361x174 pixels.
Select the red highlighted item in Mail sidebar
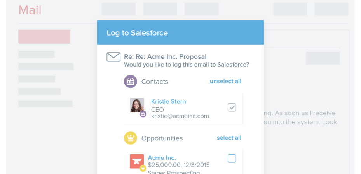coord(44,36)
